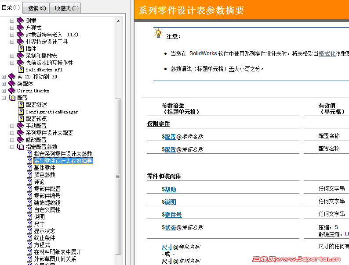Expand the 装配体 node
The height and width of the screenshot is (265, 349).
pyautogui.click(x=4, y=84)
